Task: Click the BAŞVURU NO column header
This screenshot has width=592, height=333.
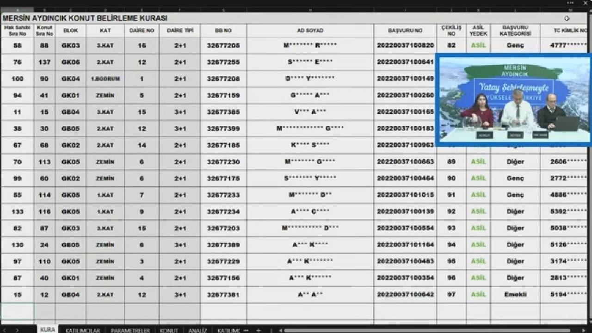Action: 405,31
